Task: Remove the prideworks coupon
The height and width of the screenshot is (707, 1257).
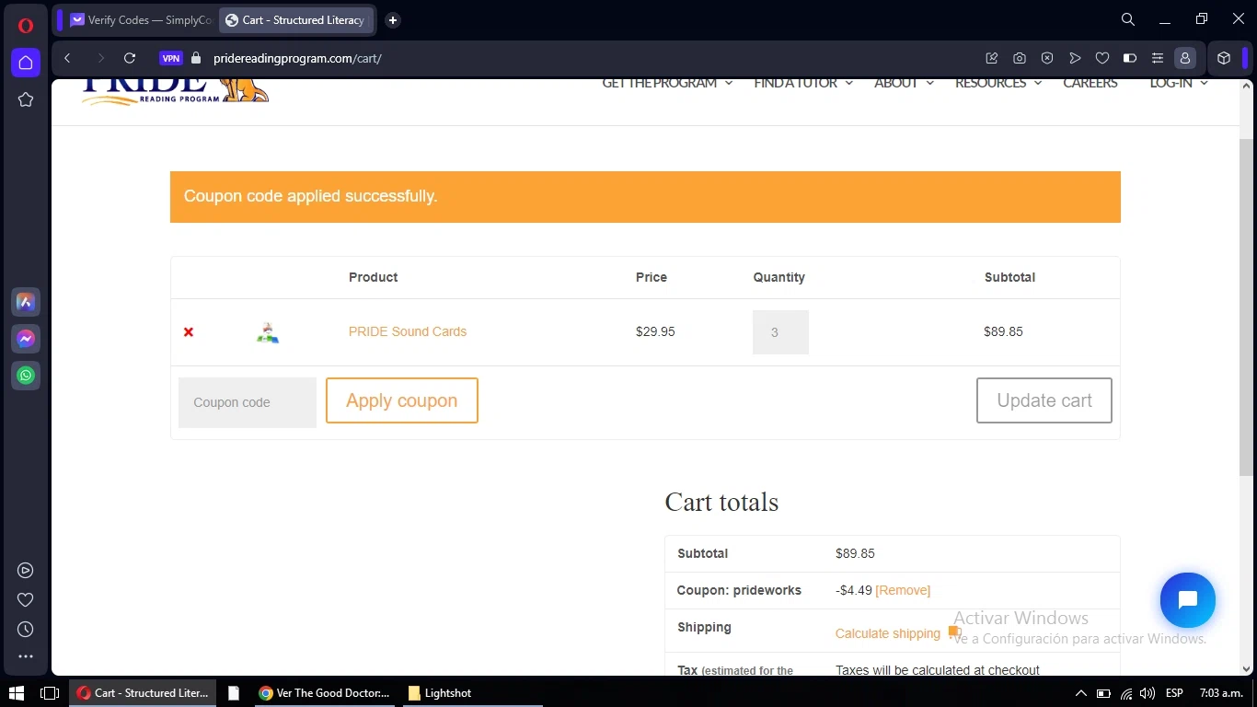Action: [903, 590]
